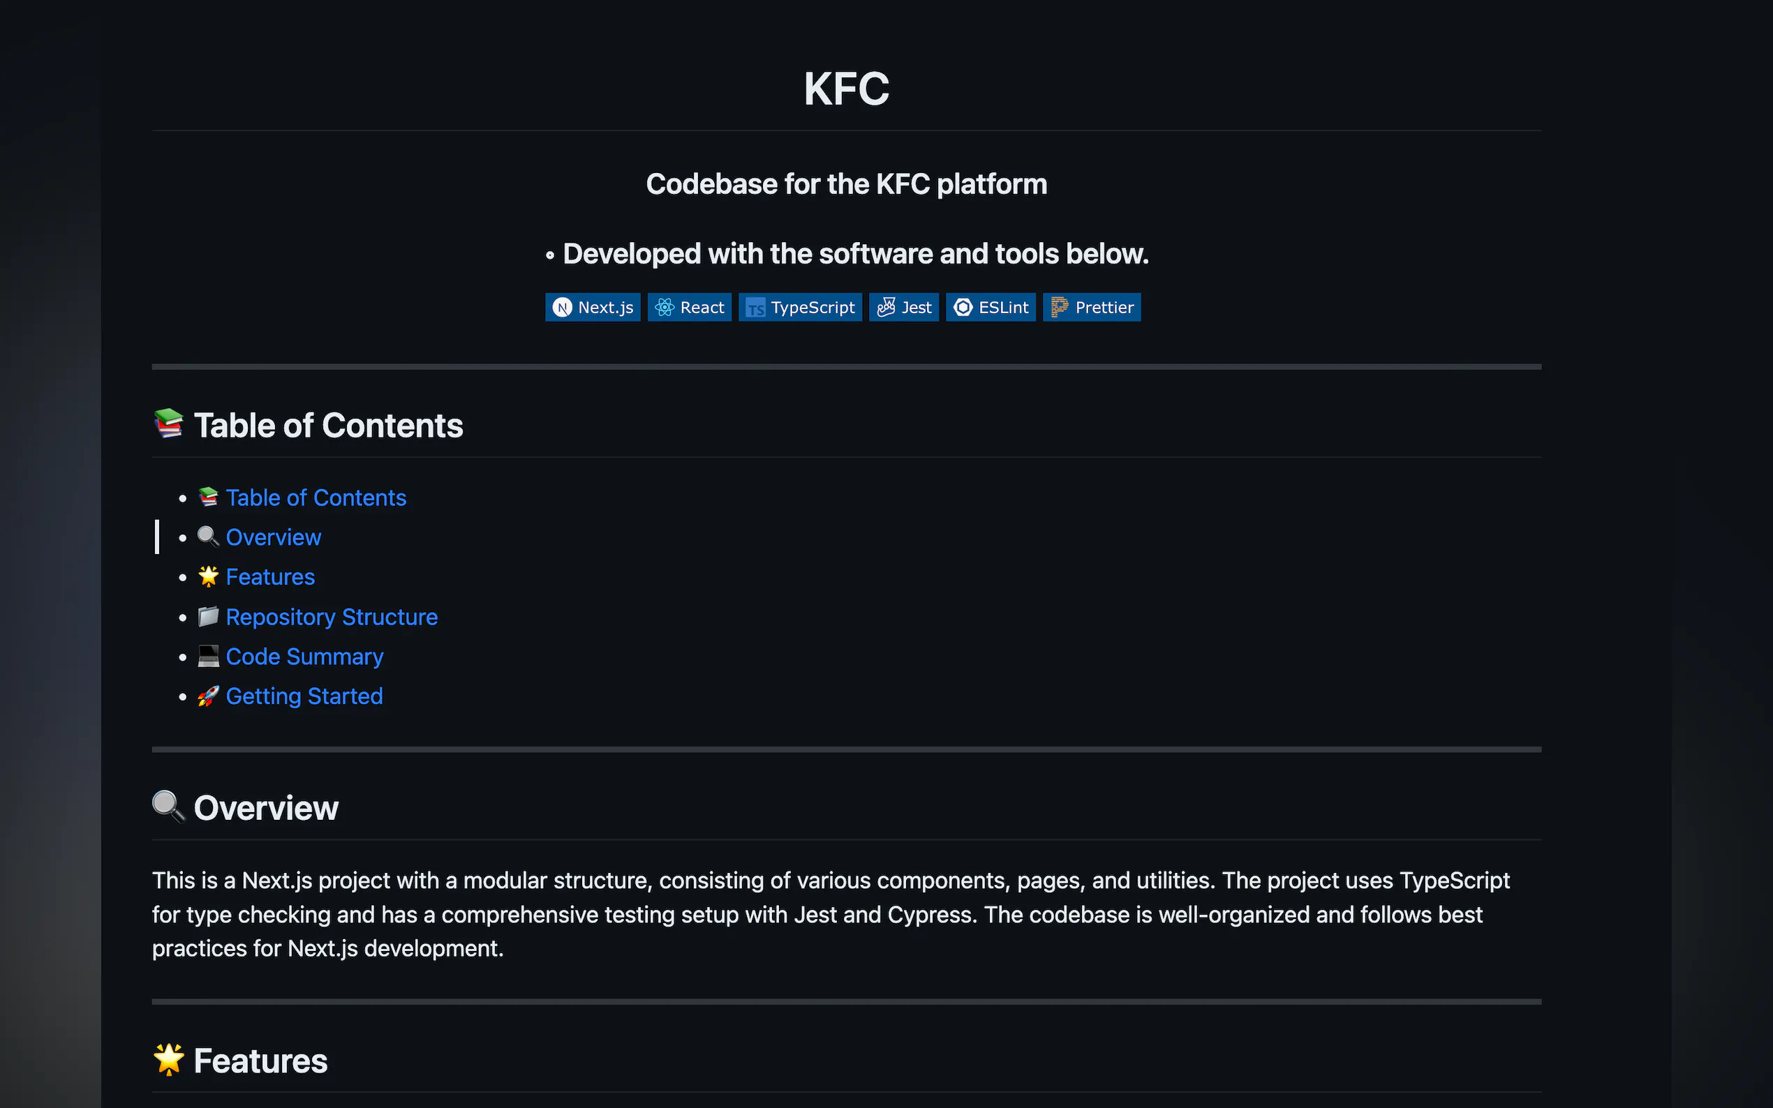Click the TypeScript badge

tap(800, 308)
